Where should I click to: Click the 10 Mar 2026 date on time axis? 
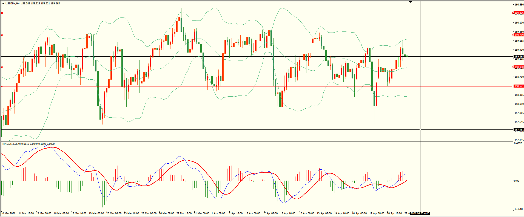(8, 213)
